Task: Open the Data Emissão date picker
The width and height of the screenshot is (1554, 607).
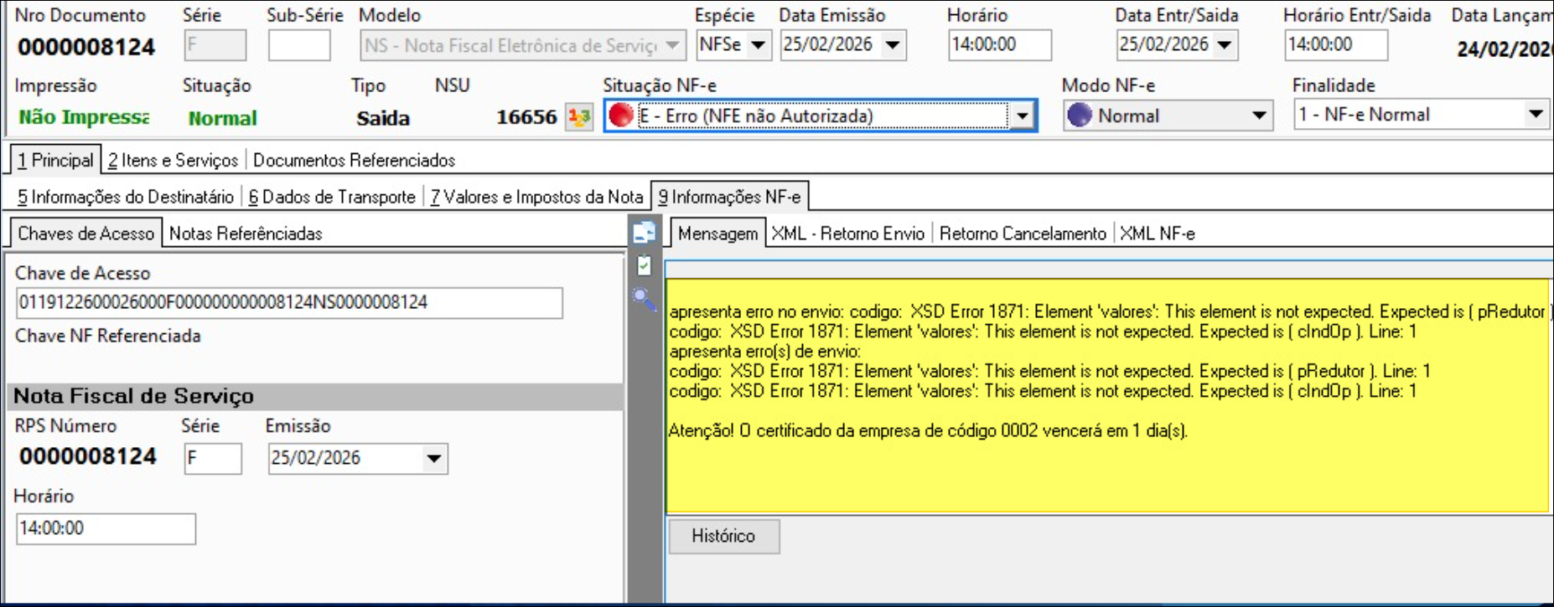Action: (893, 45)
